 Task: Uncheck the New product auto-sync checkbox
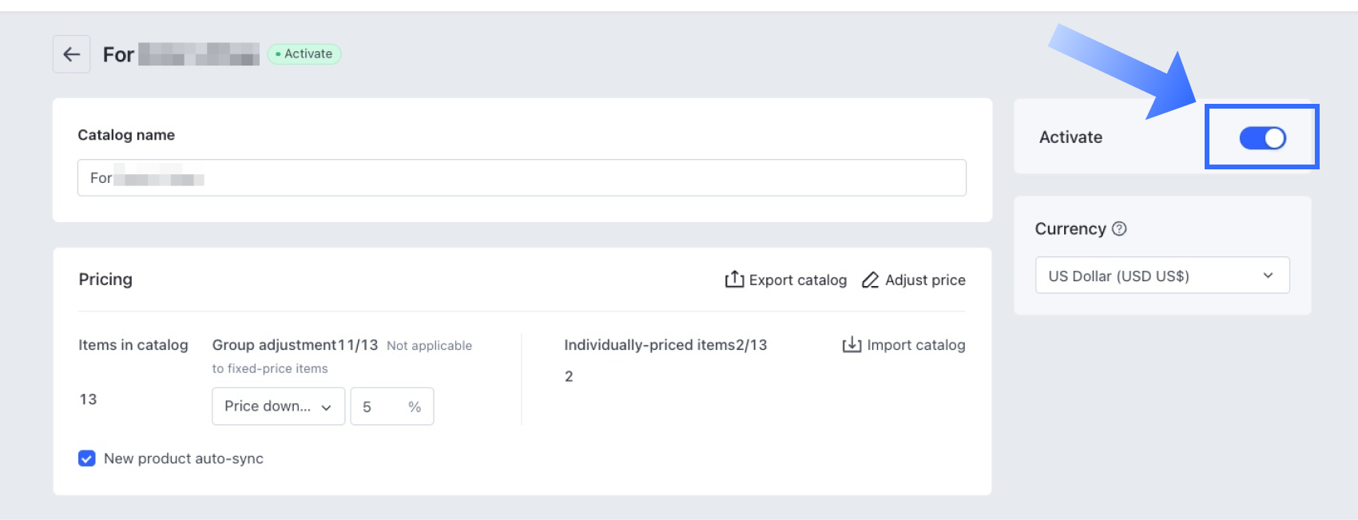coord(87,458)
